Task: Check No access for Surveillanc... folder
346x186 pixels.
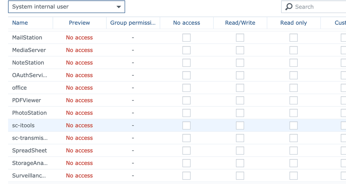Action: click(186, 176)
